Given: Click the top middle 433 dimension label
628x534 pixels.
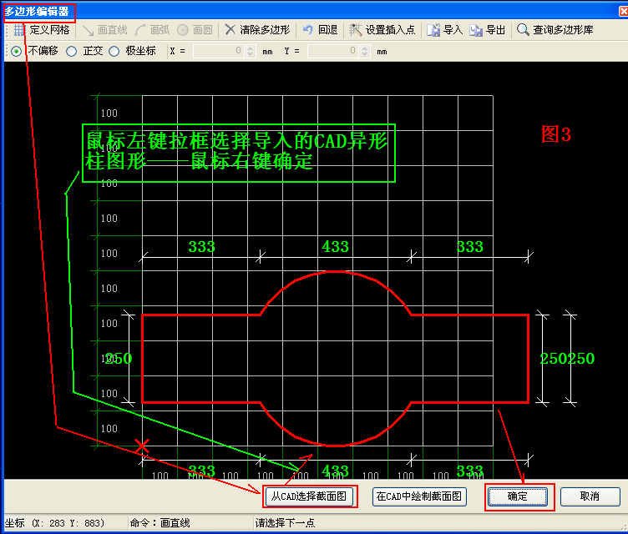Looking at the screenshot, I should point(335,247).
